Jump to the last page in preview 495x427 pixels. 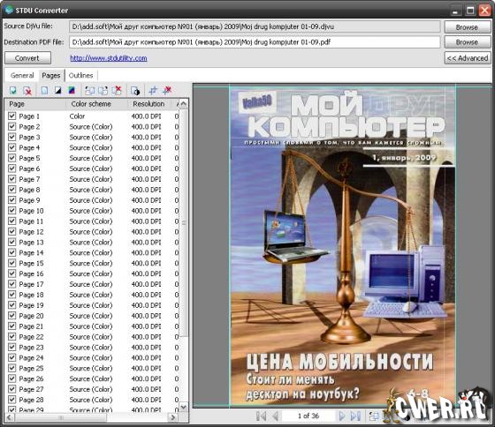point(355,416)
